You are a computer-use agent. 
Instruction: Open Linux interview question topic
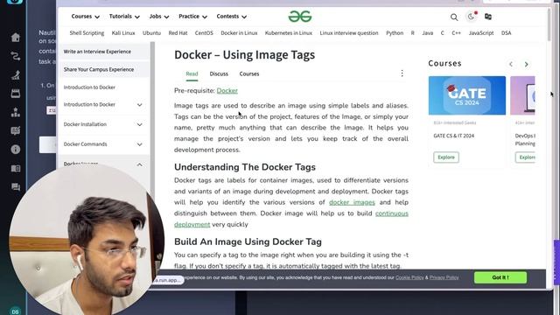tap(349, 33)
